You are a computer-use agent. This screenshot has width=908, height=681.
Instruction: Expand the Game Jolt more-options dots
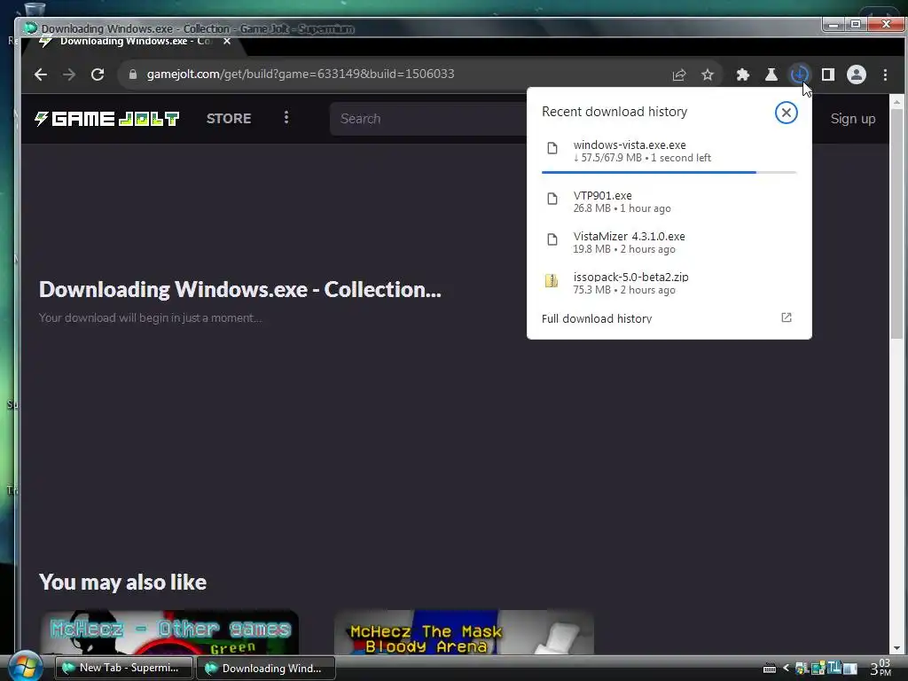(x=286, y=118)
